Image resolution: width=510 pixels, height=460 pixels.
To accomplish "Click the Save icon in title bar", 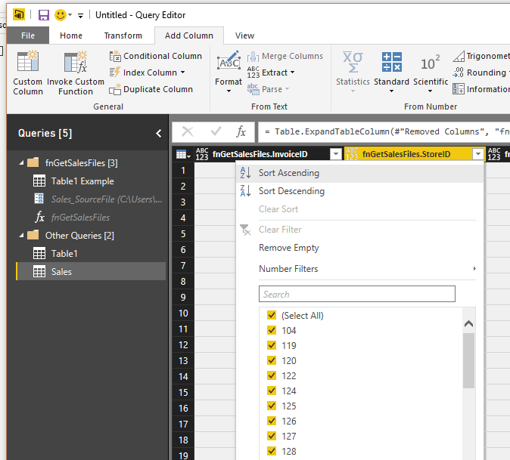I will [43, 15].
